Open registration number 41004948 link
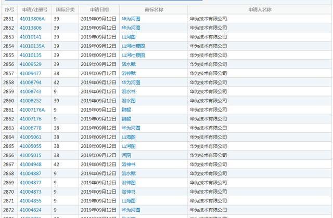 coord(31,165)
